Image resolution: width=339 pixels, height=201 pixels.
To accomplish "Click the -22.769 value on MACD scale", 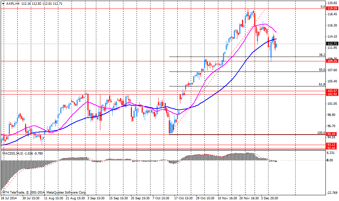I will tap(332, 193).
